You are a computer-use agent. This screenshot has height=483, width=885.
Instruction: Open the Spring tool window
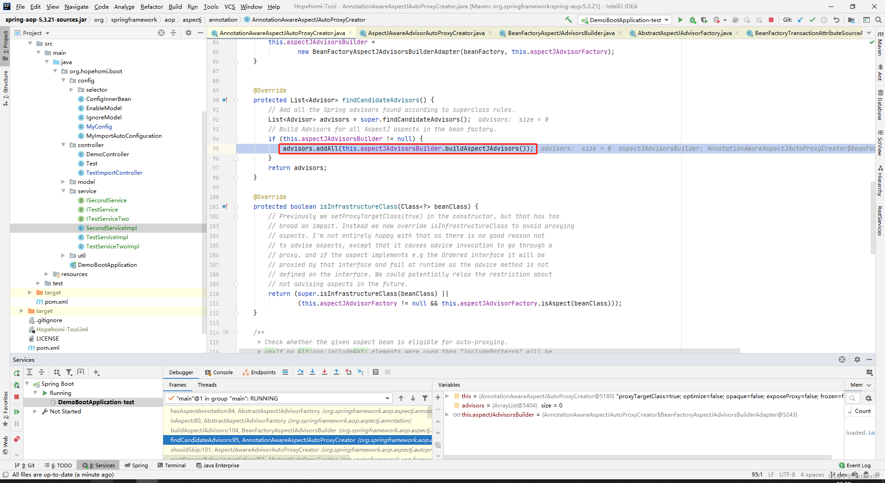pos(136,465)
